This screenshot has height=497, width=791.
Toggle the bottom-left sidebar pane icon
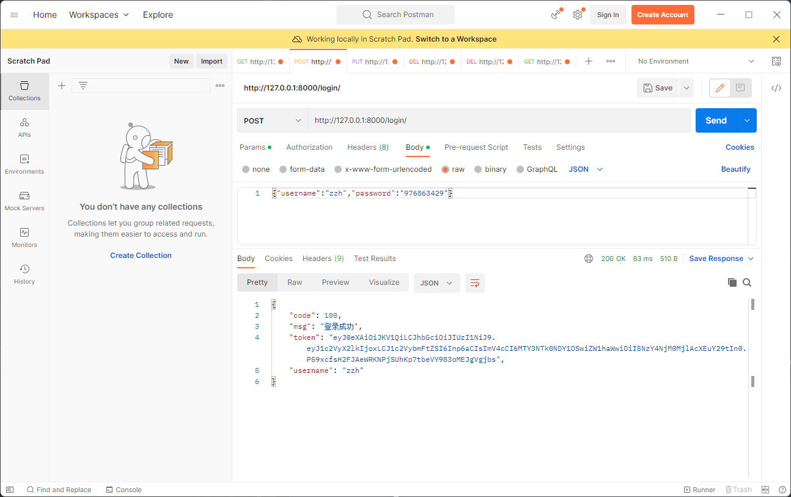(10, 490)
